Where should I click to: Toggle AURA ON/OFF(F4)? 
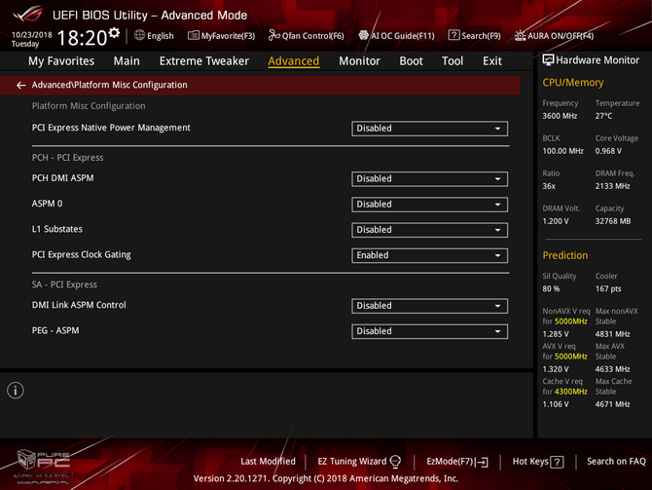[554, 36]
